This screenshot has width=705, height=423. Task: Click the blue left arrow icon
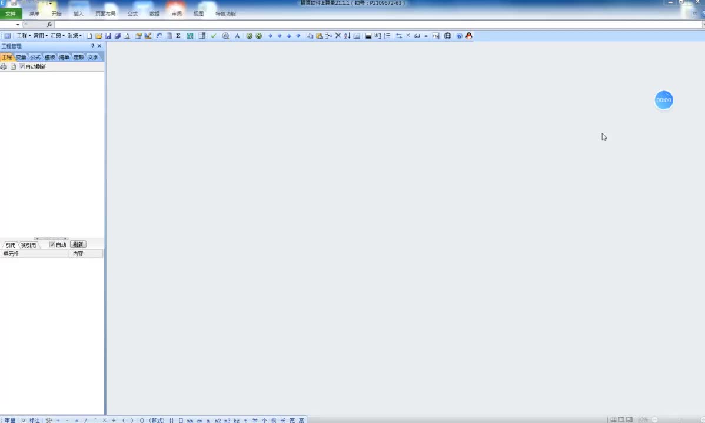(x=270, y=36)
